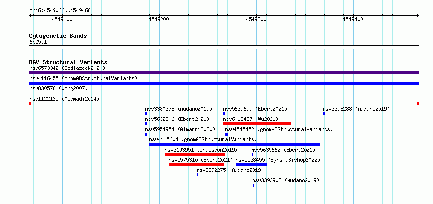433x204 pixels.
Task: Click the small blue nsv3380378 marker
Action: (146, 114)
